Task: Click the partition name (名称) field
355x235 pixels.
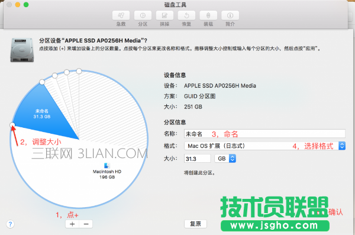Action: pos(264,134)
